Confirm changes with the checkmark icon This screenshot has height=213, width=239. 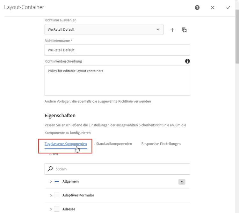tap(228, 7)
